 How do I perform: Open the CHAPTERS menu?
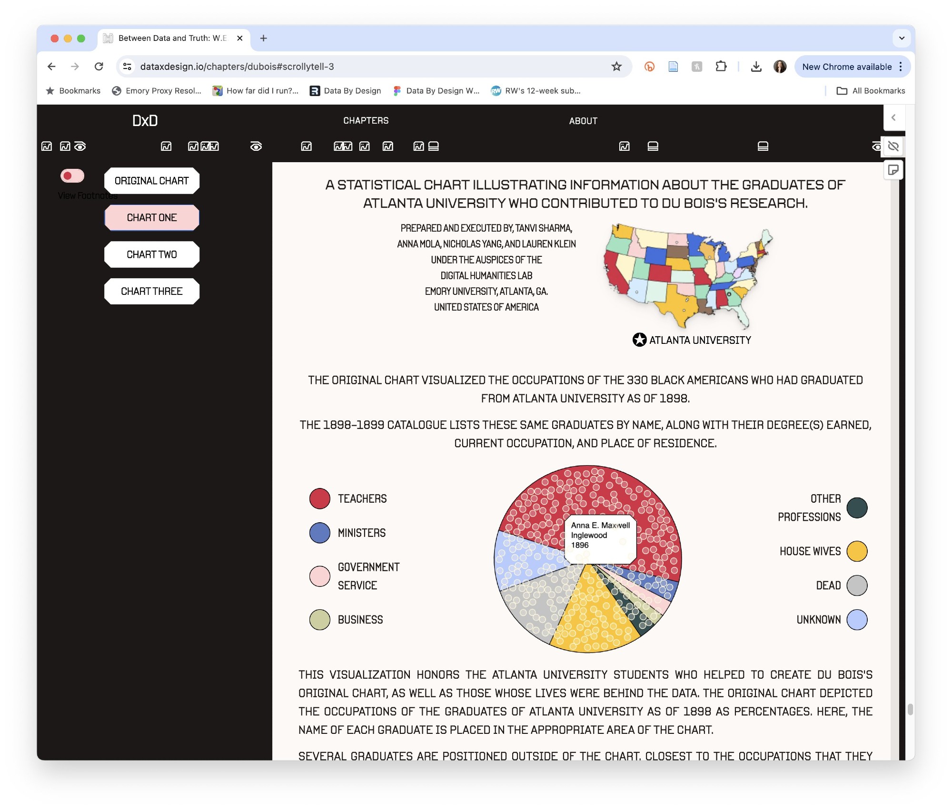(366, 121)
